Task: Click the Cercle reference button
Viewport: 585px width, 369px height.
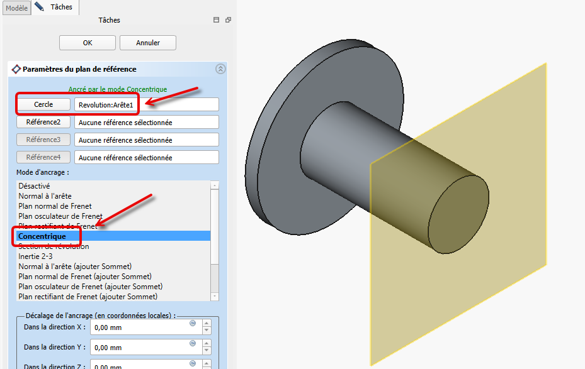Action: click(x=43, y=104)
